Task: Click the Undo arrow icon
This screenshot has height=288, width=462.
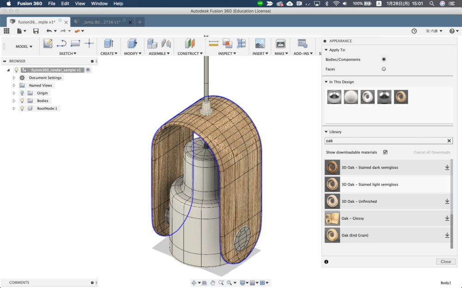Action: click(x=49, y=31)
